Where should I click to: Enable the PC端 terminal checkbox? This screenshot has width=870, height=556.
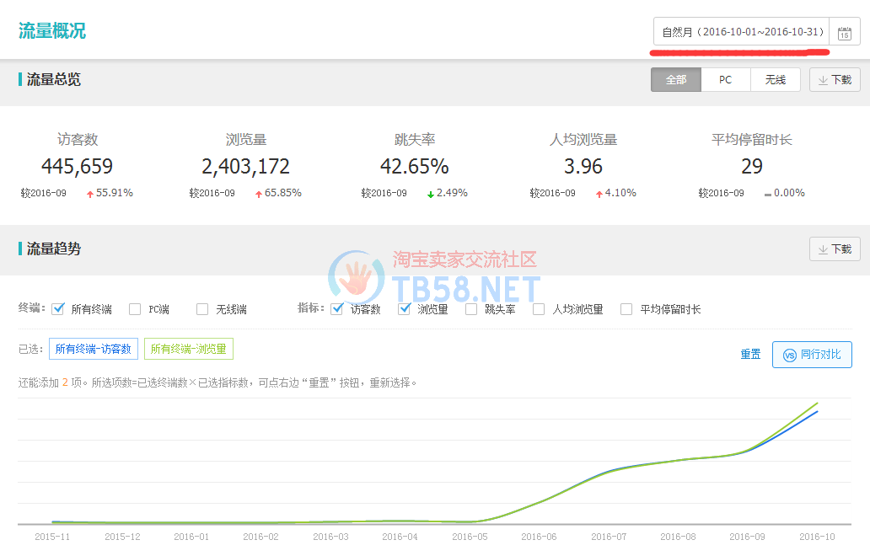[x=135, y=309]
